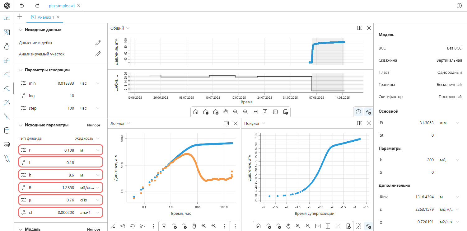
Task: Zoom in on the Общий plot
Action: coord(236,112)
